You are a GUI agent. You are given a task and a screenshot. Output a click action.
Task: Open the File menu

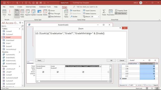point(4,7)
